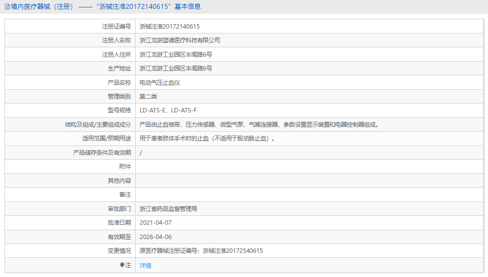Click intended use text 用于患者肢体手术时的止血
Screen dimensions: 488x277
(207, 138)
